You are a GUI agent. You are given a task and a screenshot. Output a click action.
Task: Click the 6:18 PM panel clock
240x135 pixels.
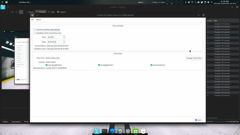pyautogui.click(x=225, y=2)
